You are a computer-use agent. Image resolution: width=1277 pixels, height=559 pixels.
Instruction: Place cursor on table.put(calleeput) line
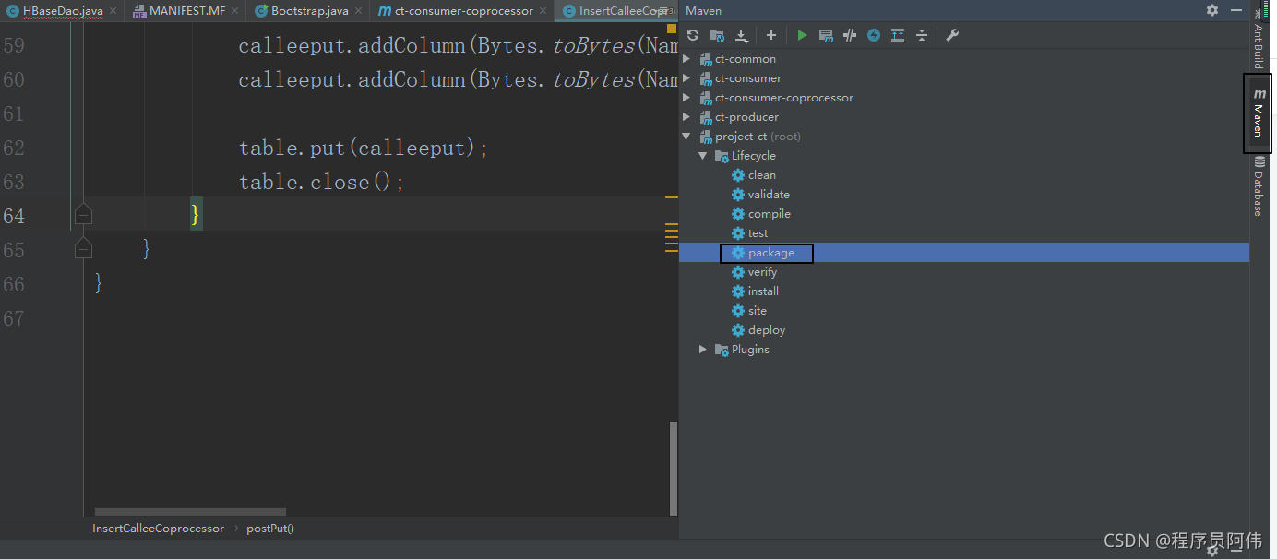pyautogui.click(x=363, y=148)
